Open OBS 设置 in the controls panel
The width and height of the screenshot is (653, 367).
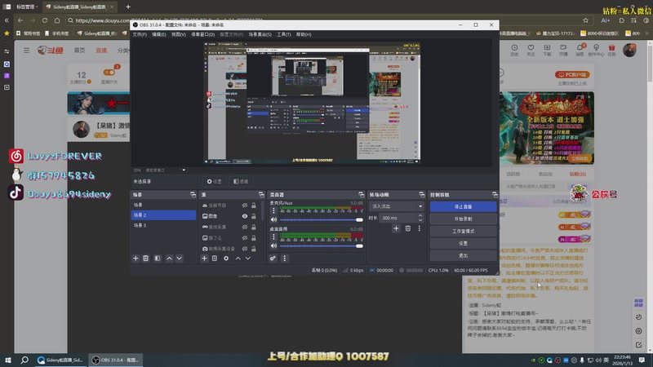(x=463, y=243)
